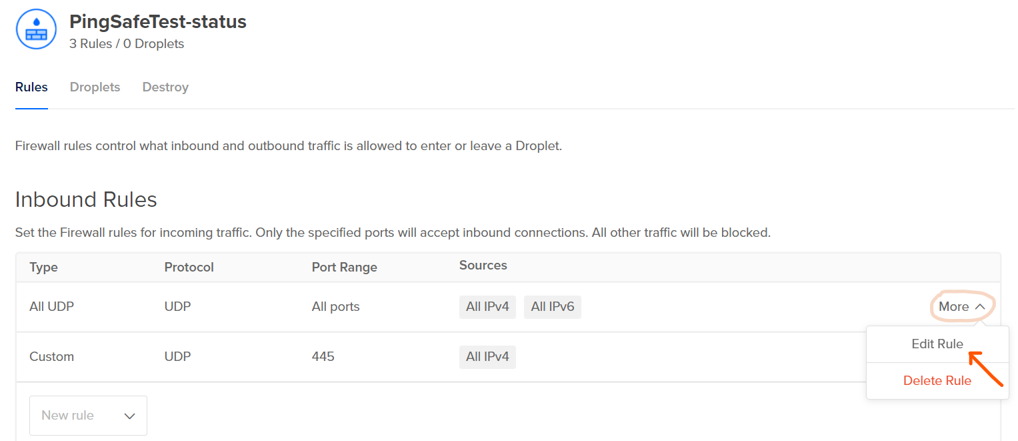Click the All IPv6 source tag
1018x441 pixels.
pos(552,307)
